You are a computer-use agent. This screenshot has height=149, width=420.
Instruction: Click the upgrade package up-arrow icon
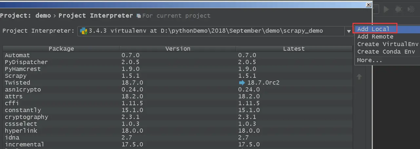[x=359, y=77]
